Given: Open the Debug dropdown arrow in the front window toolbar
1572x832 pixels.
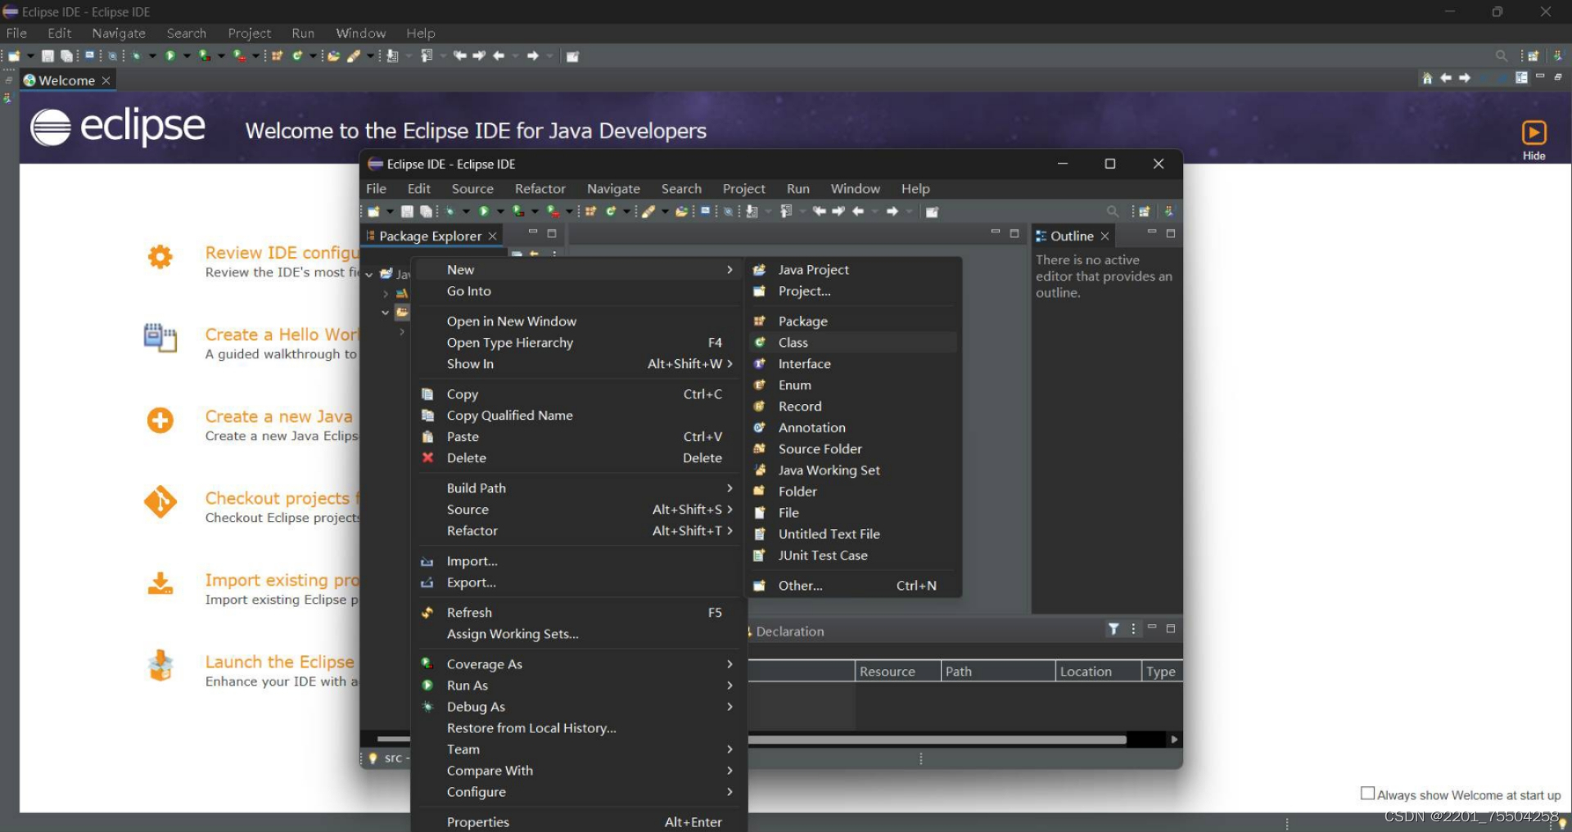Looking at the screenshot, I should point(466,211).
